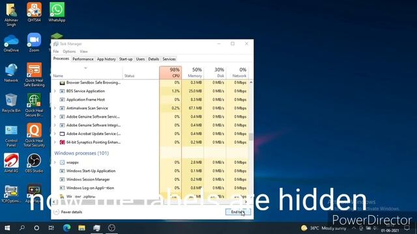
Task: Expand the 64-bit Synaptics Pointing Enhance row
Action: [55, 142]
